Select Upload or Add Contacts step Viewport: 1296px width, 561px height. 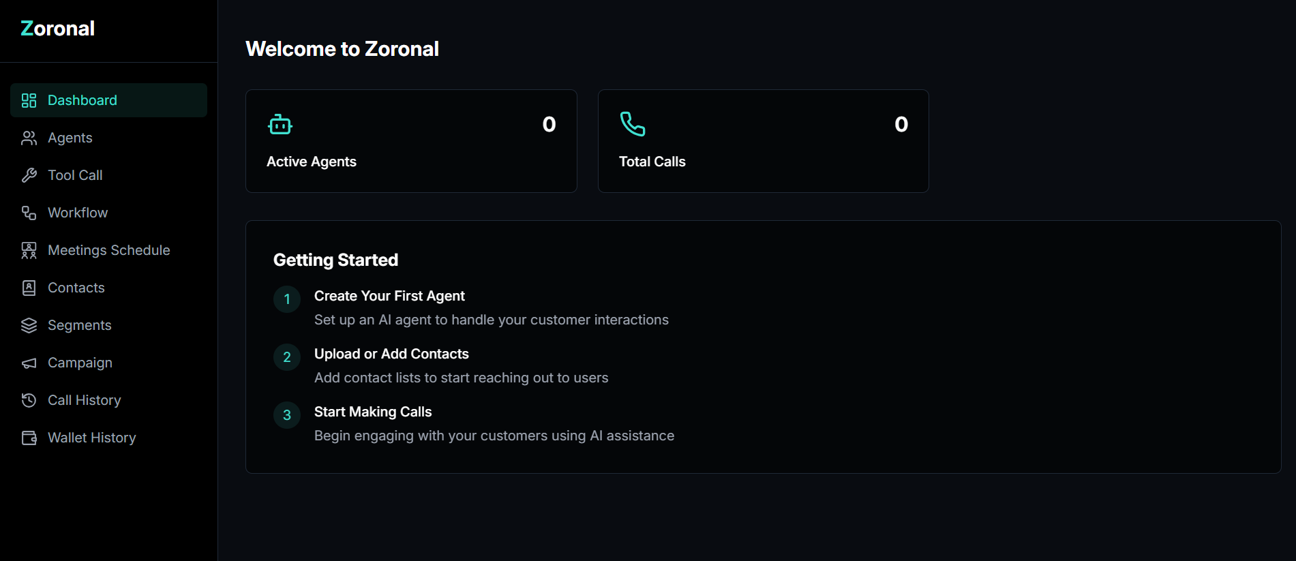click(x=391, y=354)
